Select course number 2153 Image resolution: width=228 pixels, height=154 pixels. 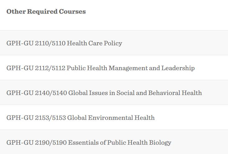point(42,118)
